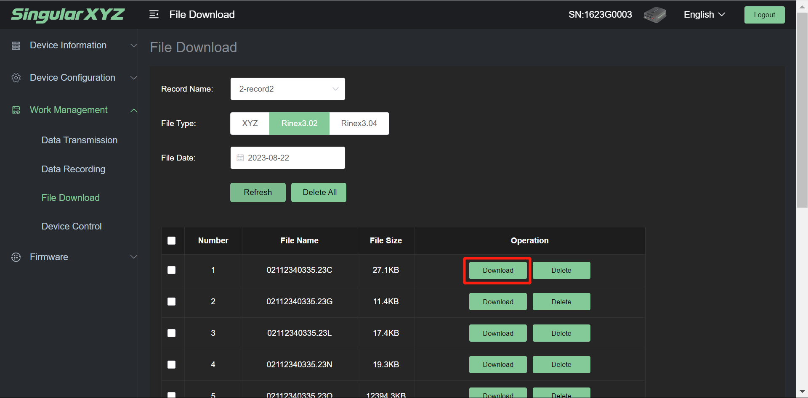Click the Device Configuration gear icon
Image resolution: width=808 pixels, height=398 pixels.
(x=16, y=78)
